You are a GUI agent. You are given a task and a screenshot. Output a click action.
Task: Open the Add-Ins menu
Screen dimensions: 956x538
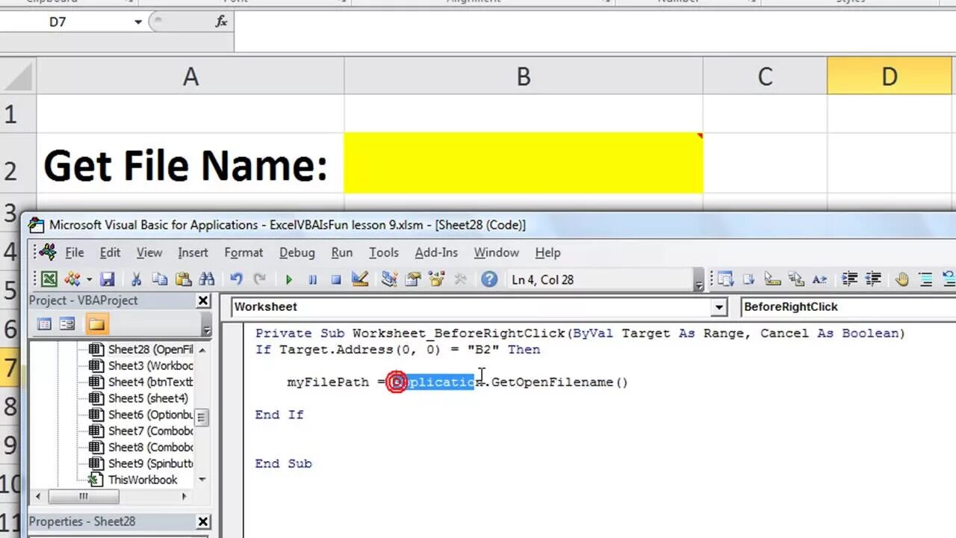pyautogui.click(x=436, y=253)
